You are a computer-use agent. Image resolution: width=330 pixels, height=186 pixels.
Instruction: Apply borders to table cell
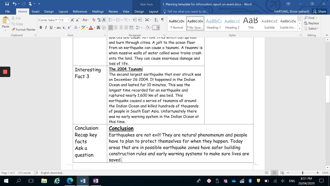tap(155, 28)
